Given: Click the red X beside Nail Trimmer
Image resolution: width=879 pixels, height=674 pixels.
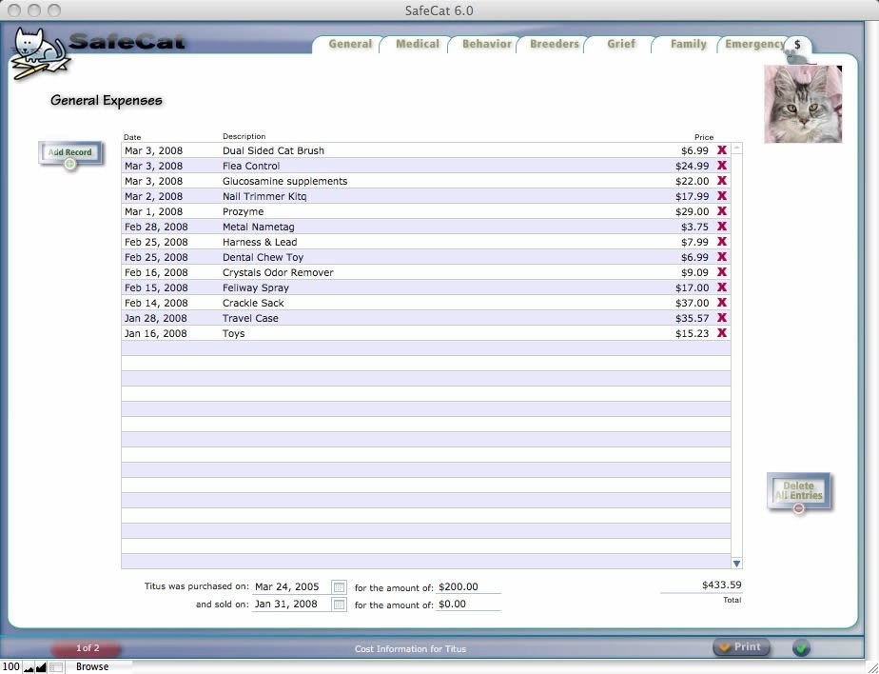Looking at the screenshot, I should pyautogui.click(x=722, y=196).
